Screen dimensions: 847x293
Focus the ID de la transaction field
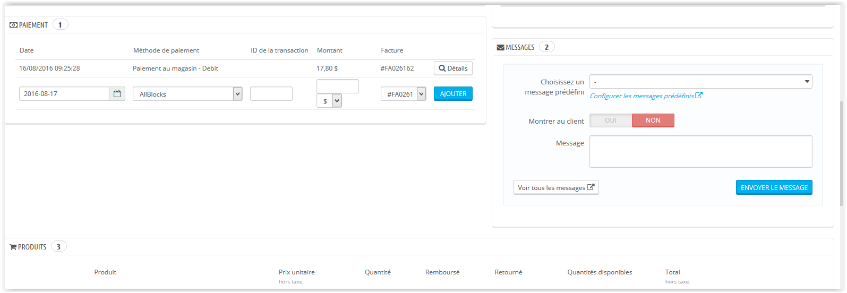271,94
